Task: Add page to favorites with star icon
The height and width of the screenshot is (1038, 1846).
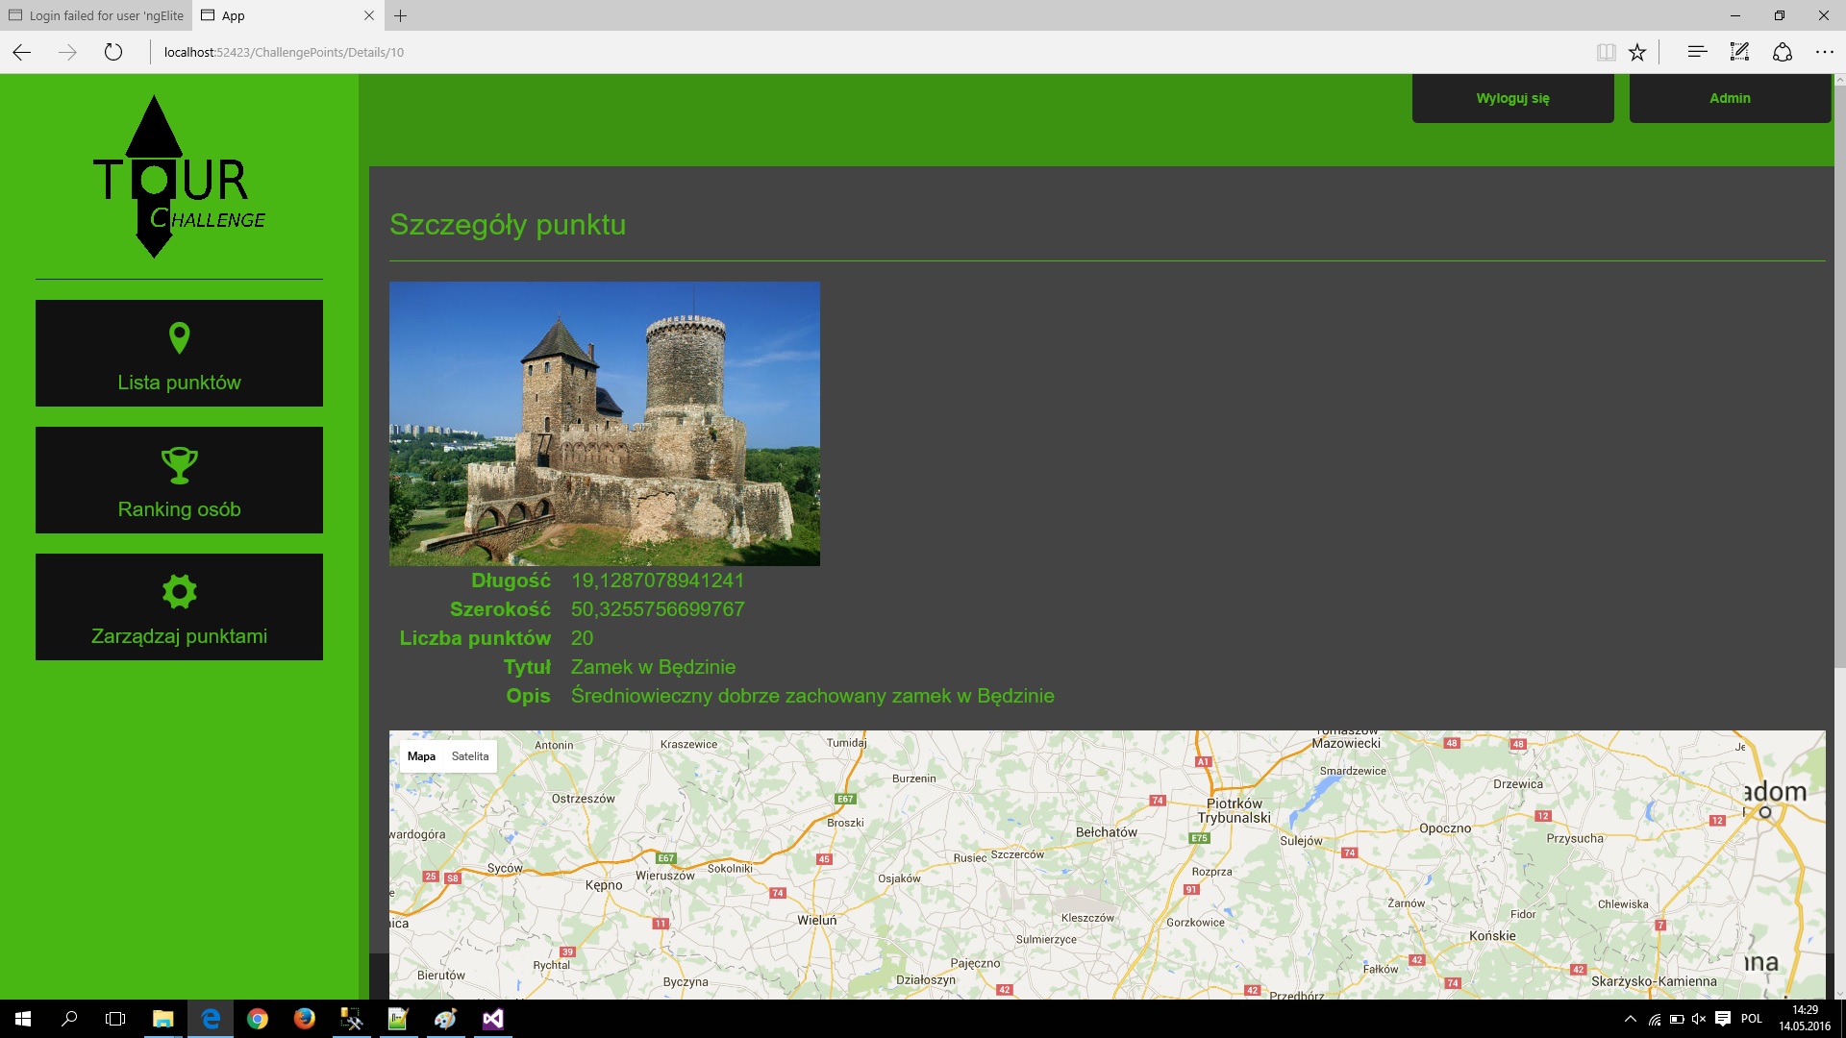Action: pos(1637,52)
